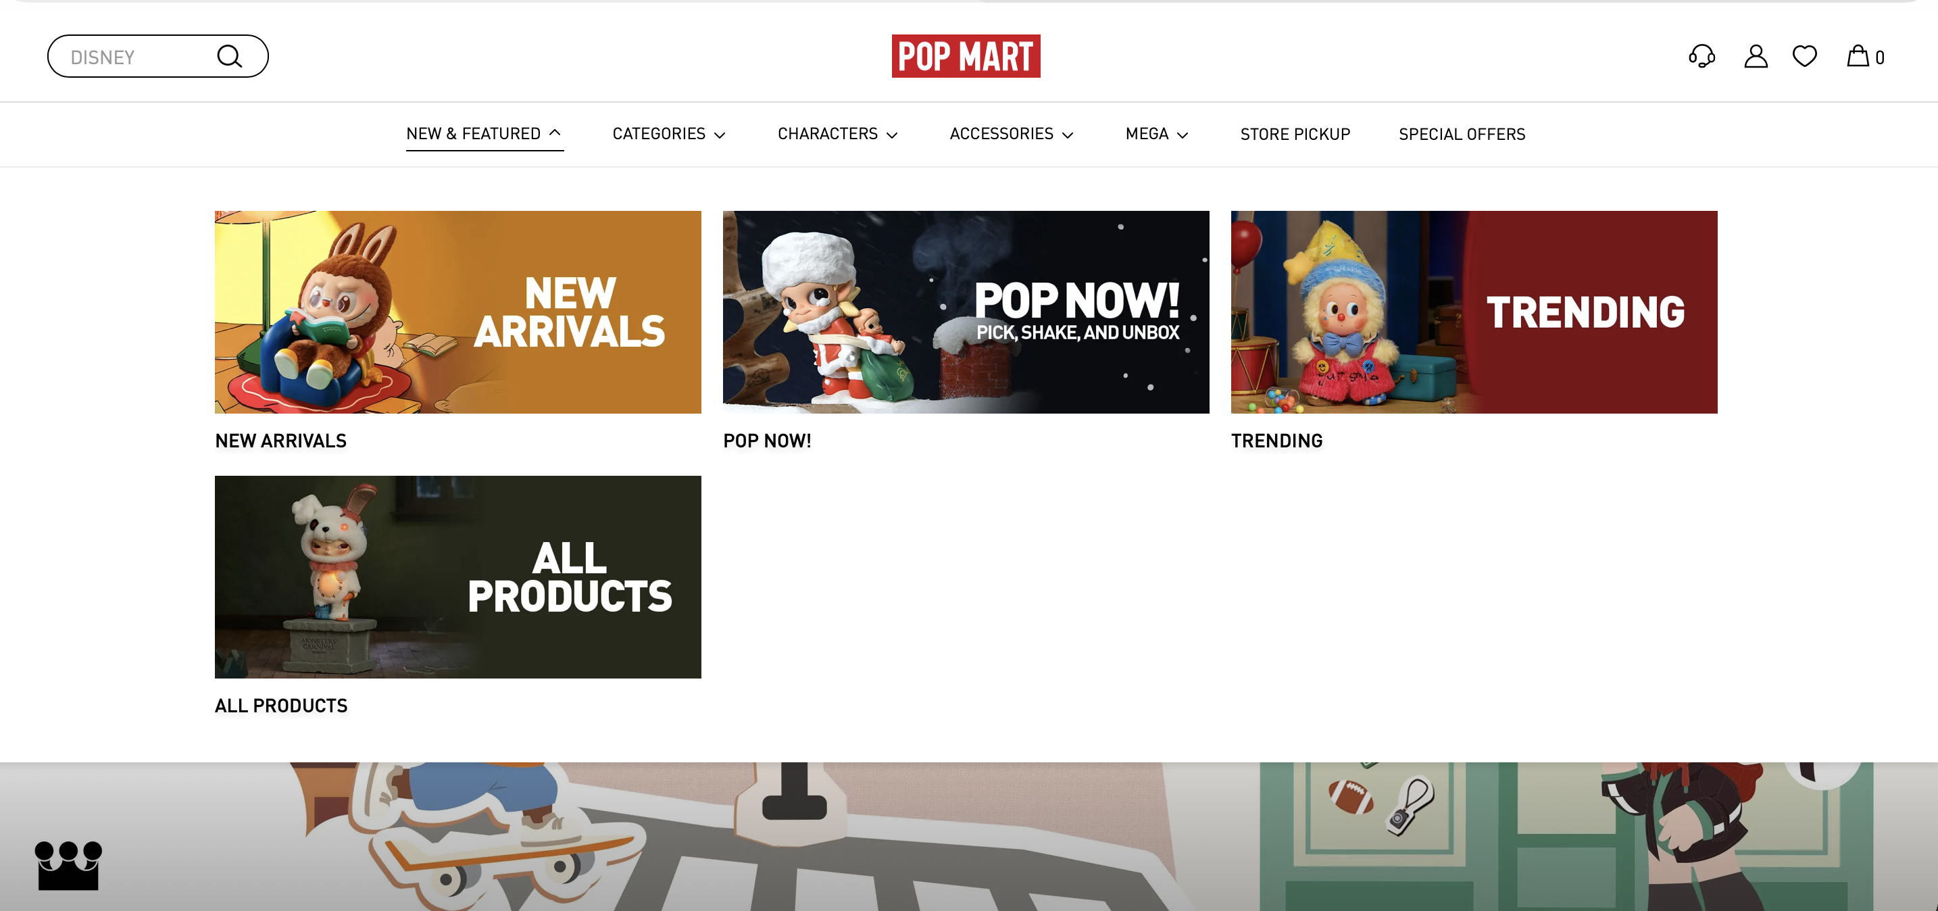This screenshot has width=1938, height=911.
Task: Click the search magnifier icon
Action: 230,56
